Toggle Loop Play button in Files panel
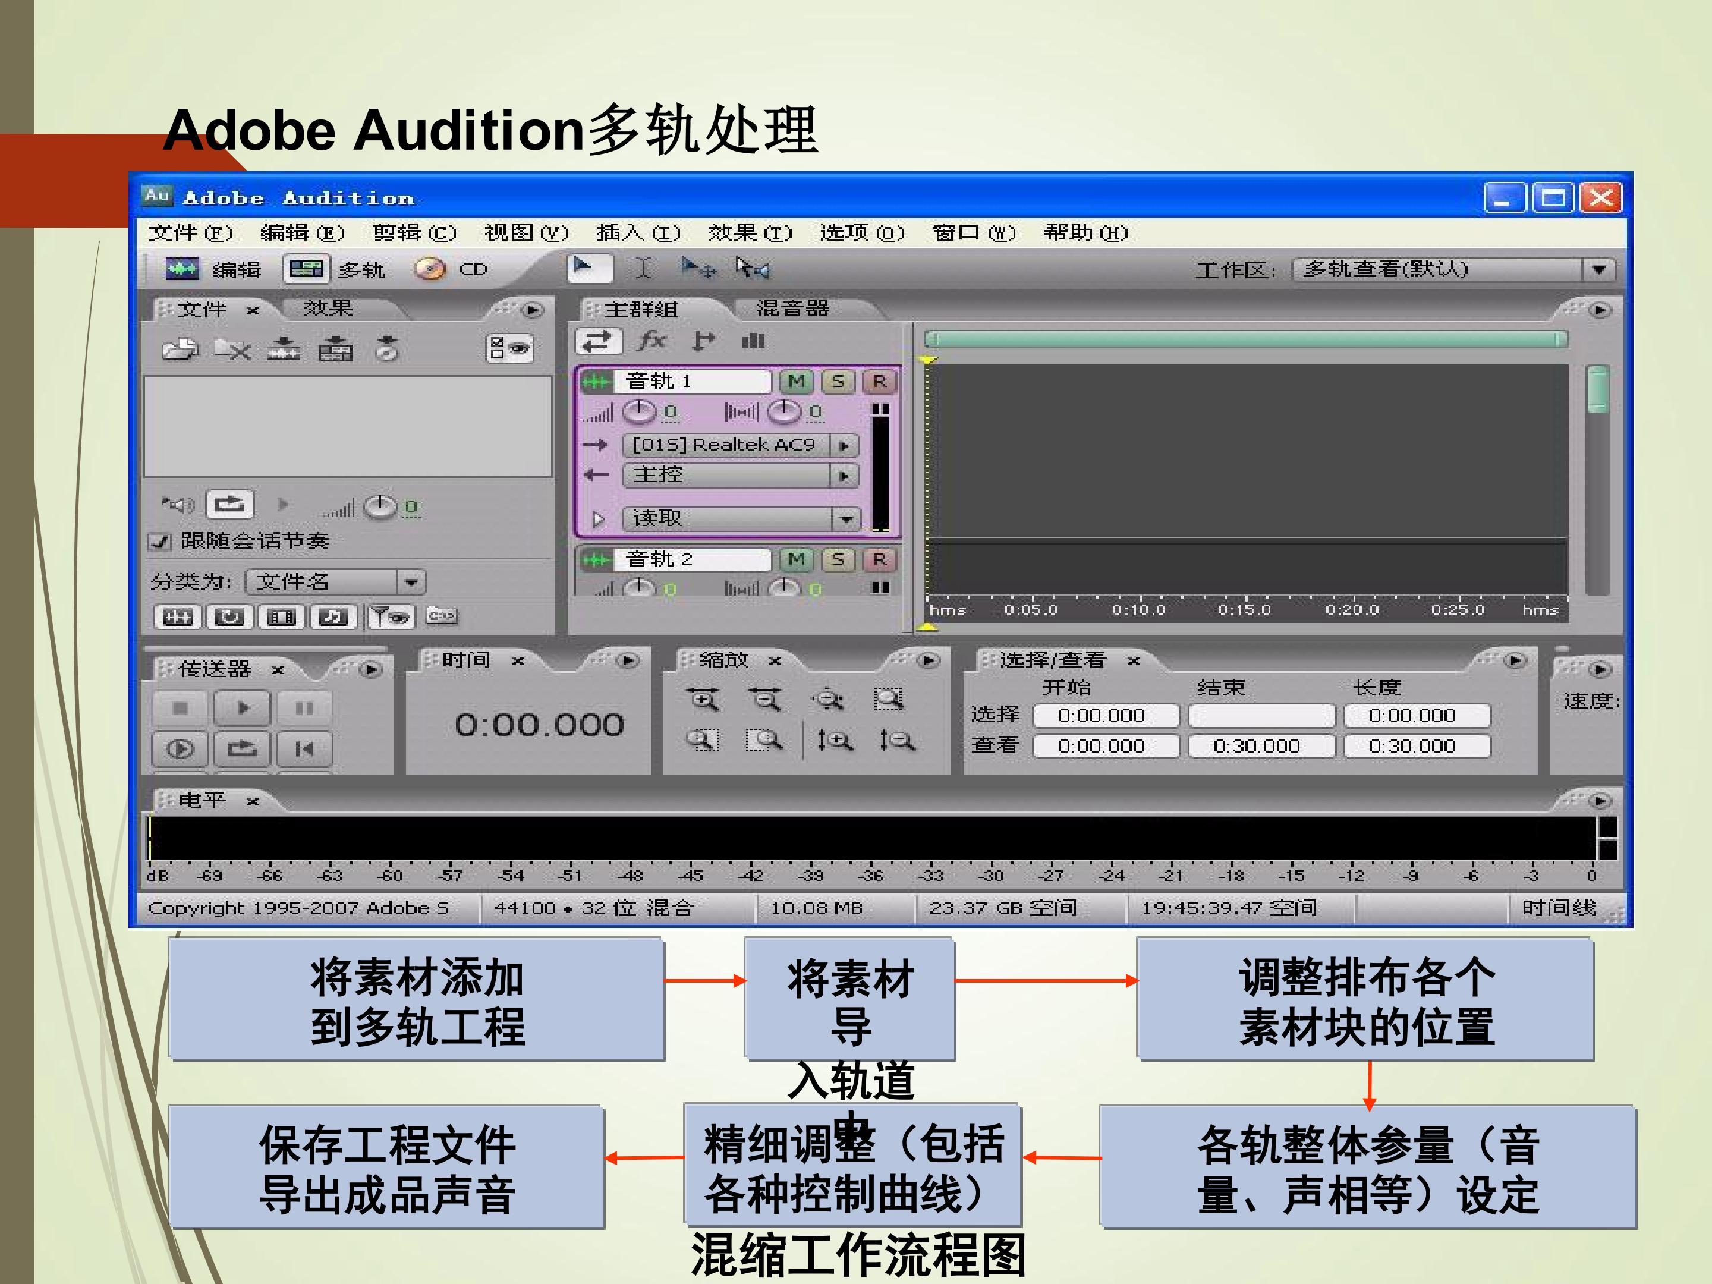The height and width of the screenshot is (1284, 1712). click(230, 505)
